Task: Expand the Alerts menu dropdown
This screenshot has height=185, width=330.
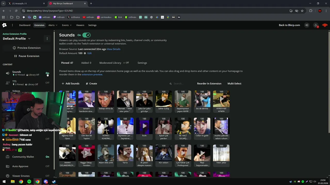Action: coord(53,25)
